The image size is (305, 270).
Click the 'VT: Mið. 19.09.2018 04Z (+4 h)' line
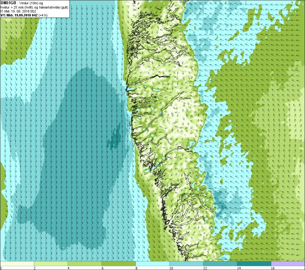tap(24, 15)
